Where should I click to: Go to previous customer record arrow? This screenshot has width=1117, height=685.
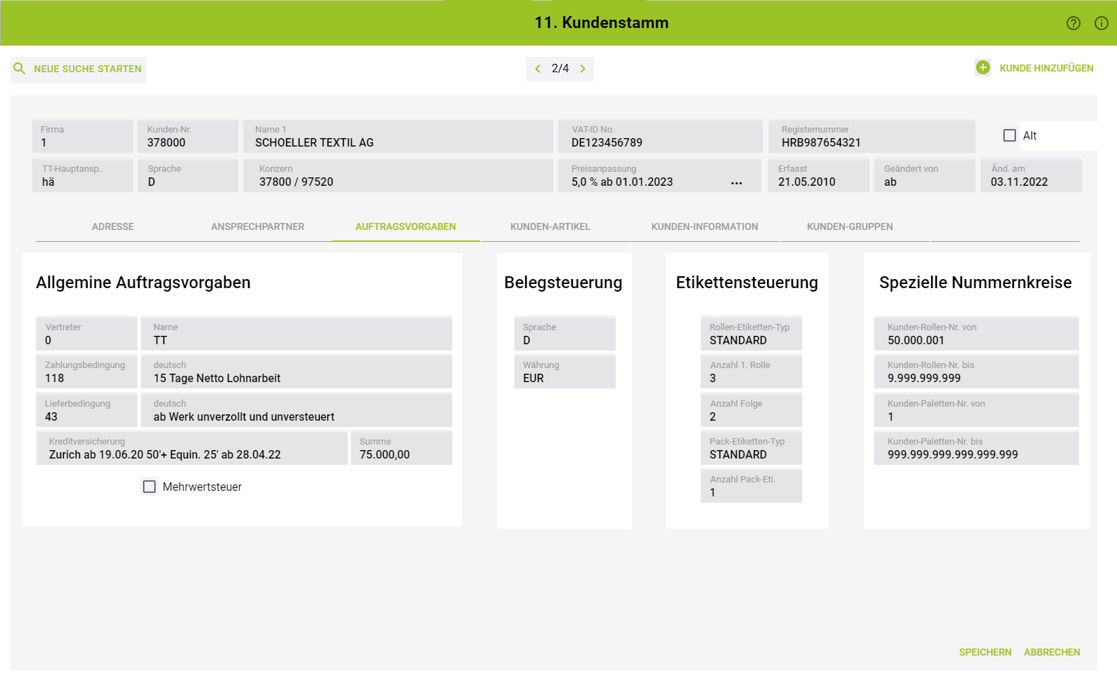[x=538, y=69]
